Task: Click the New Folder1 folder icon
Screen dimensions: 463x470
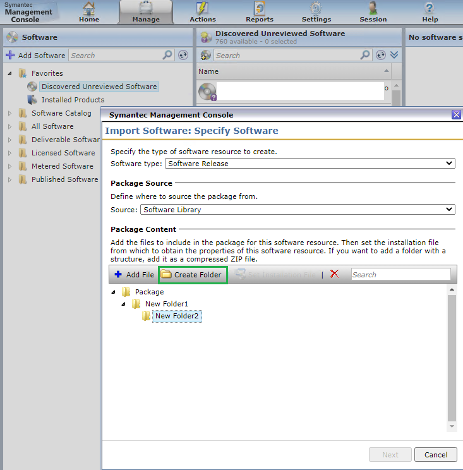Action: coord(136,304)
